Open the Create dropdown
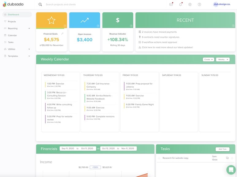 (208, 60)
